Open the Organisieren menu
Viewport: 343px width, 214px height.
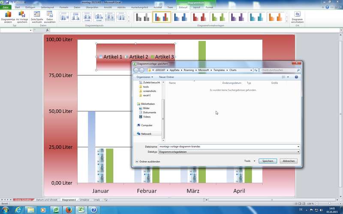pyautogui.click(x=145, y=77)
